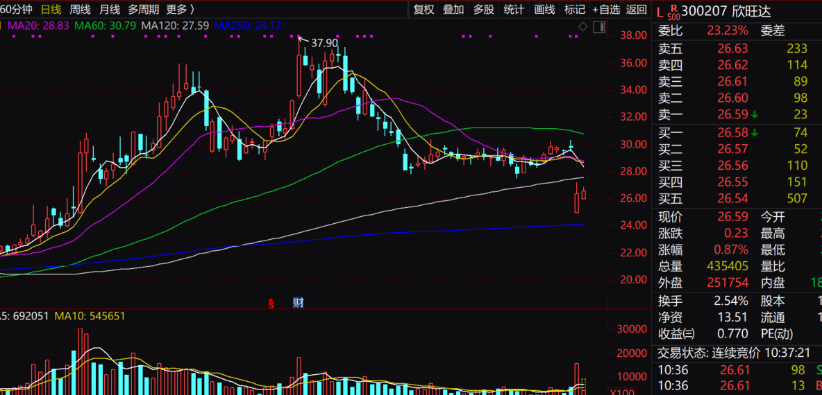Expand the 更多 period options
822x395 pixels.
point(180,9)
